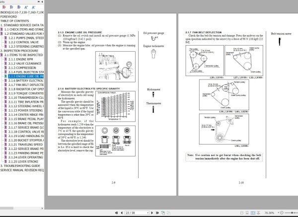Open 2.1.3 COMPRESSION bookmark
This screenshot has width=298, height=217.
pos(22,68)
